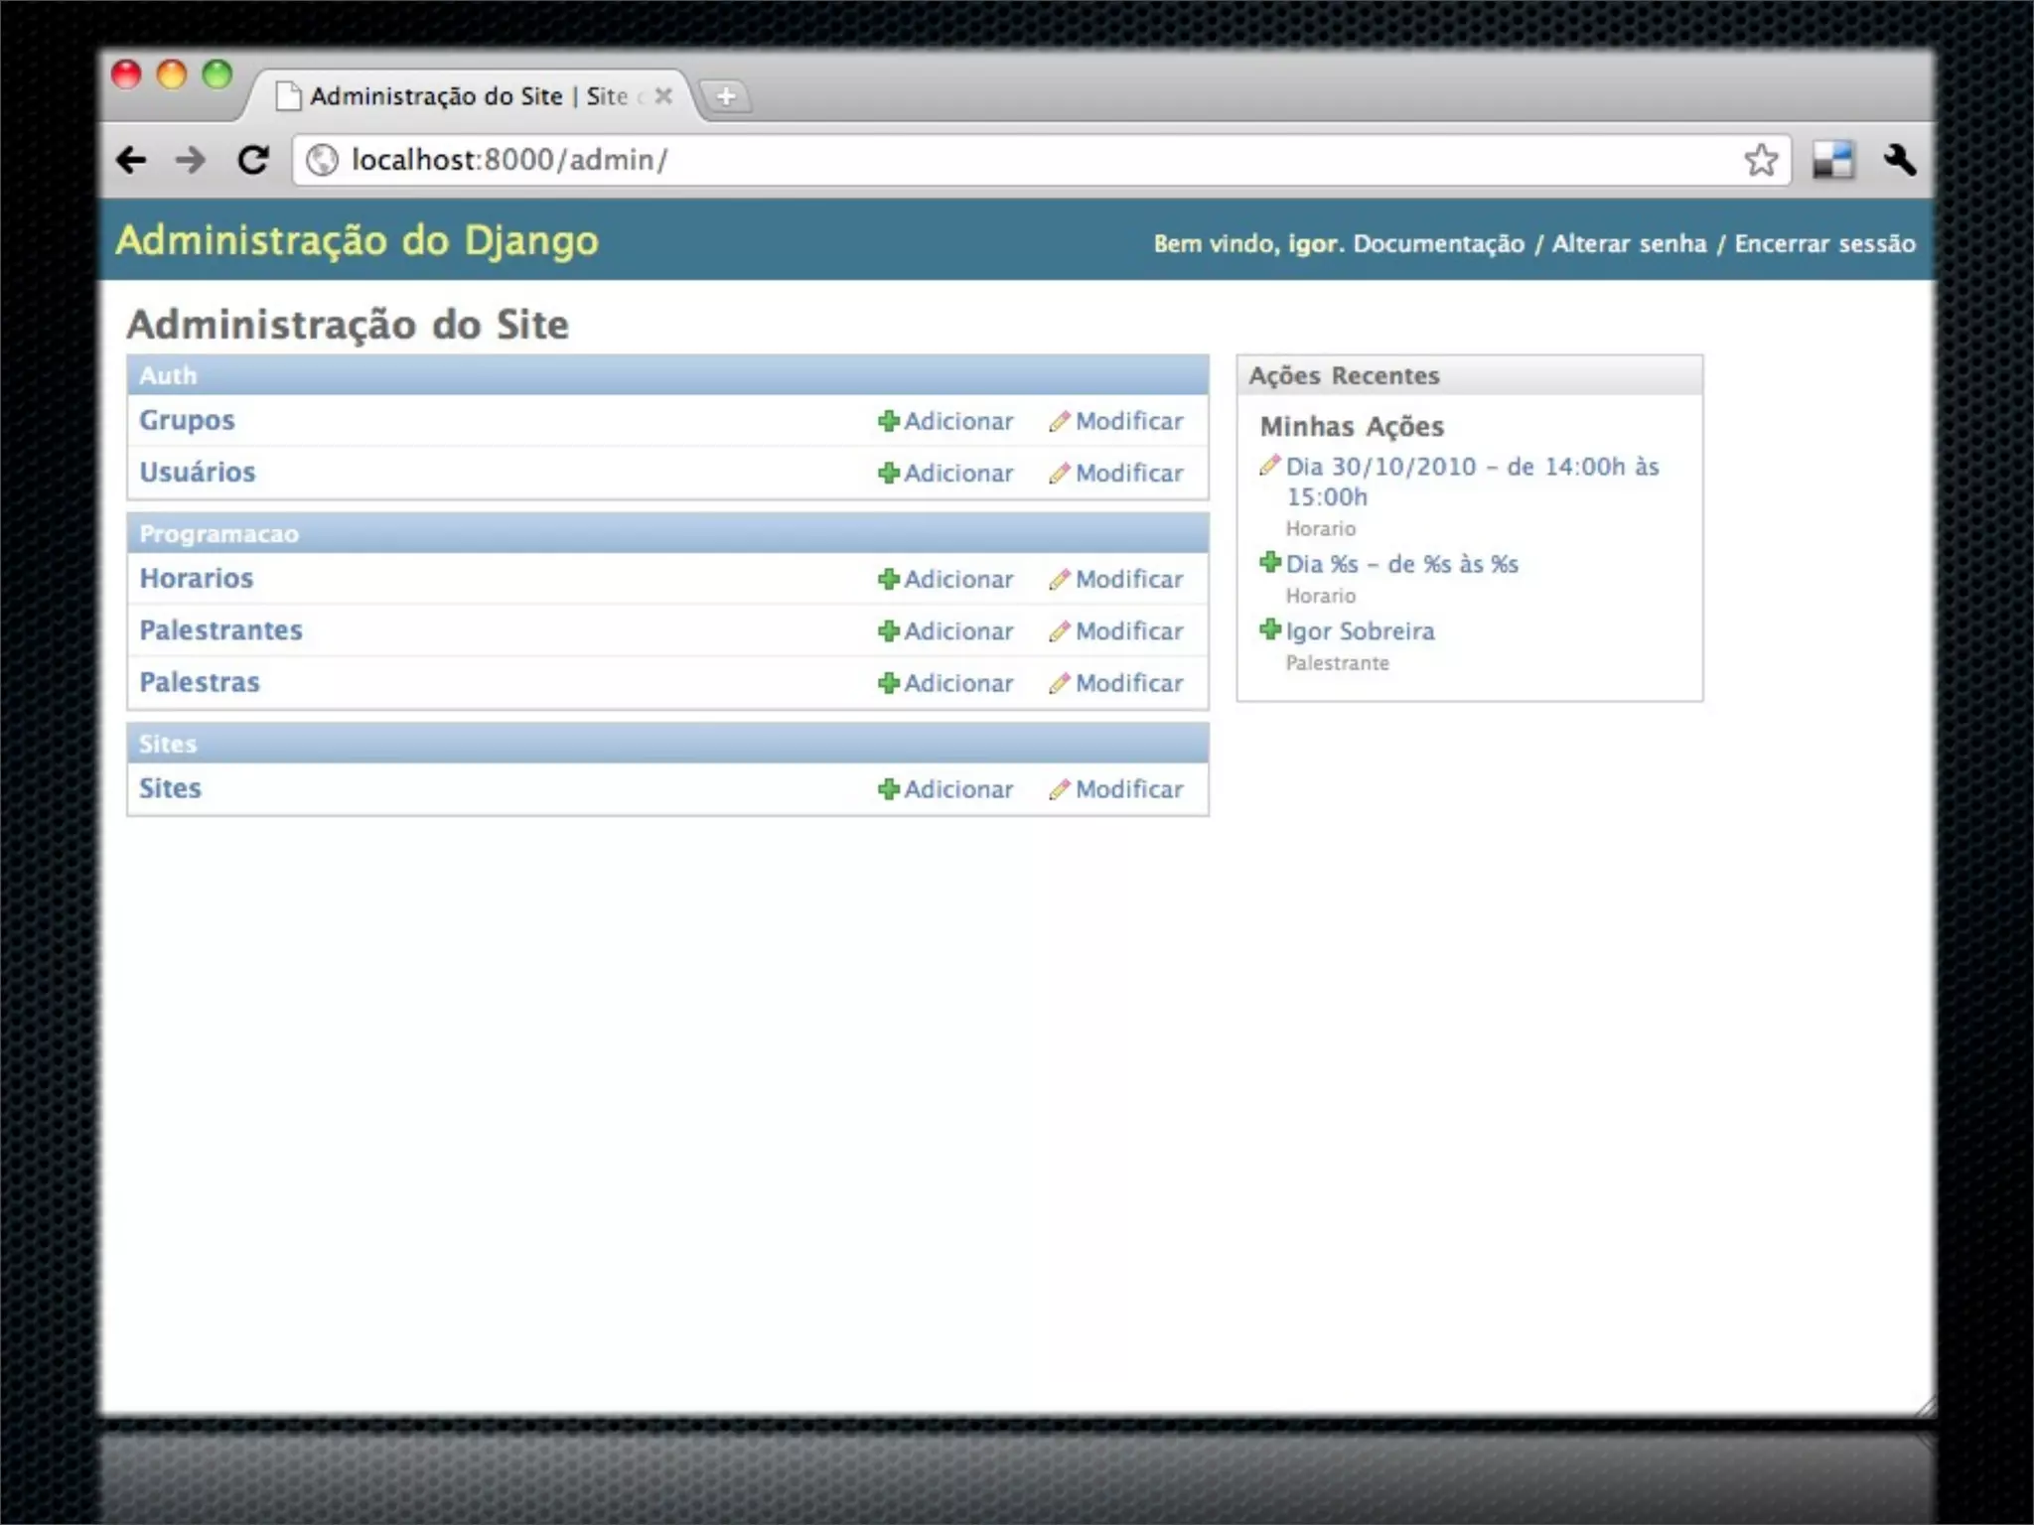Screen dimensions: 2034x1525
Task: Click Adicionar in the Horarios row
Action: [945, 579]
